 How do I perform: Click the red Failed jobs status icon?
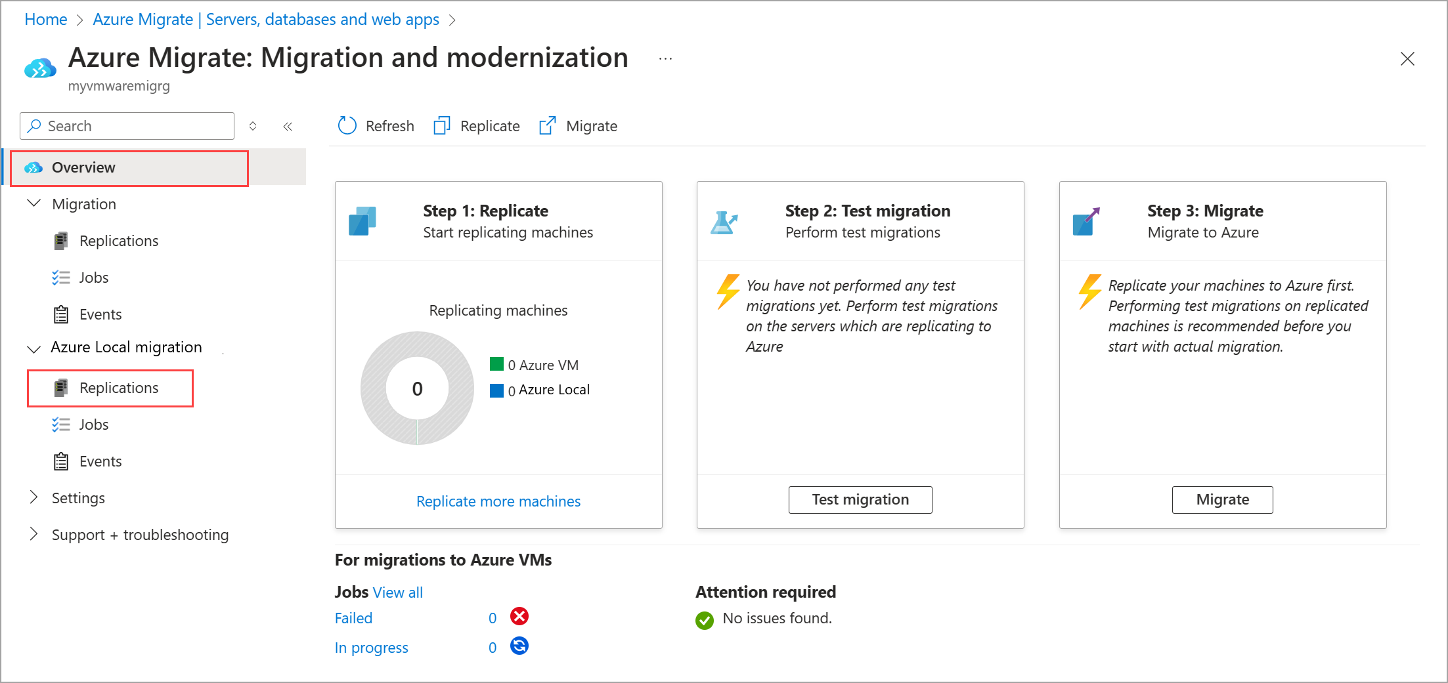[x=519, y=616]
